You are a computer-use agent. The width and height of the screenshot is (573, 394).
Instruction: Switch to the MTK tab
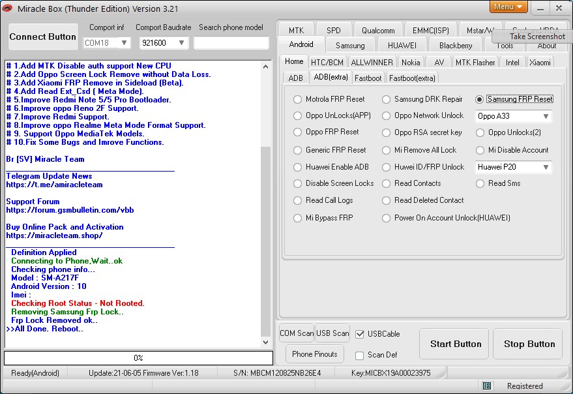(x=296, y=31)
